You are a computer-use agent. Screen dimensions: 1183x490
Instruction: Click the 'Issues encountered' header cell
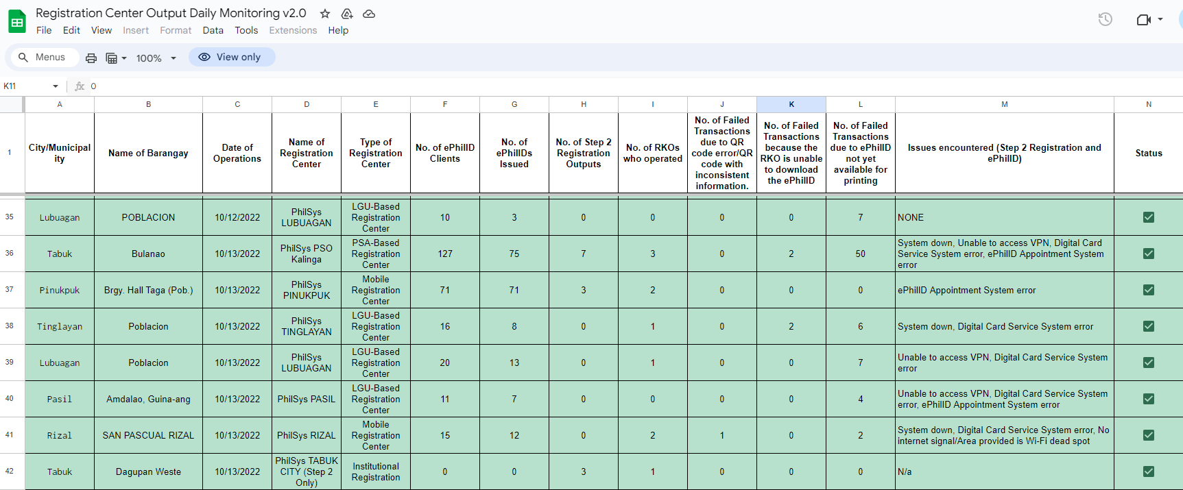1005,153
